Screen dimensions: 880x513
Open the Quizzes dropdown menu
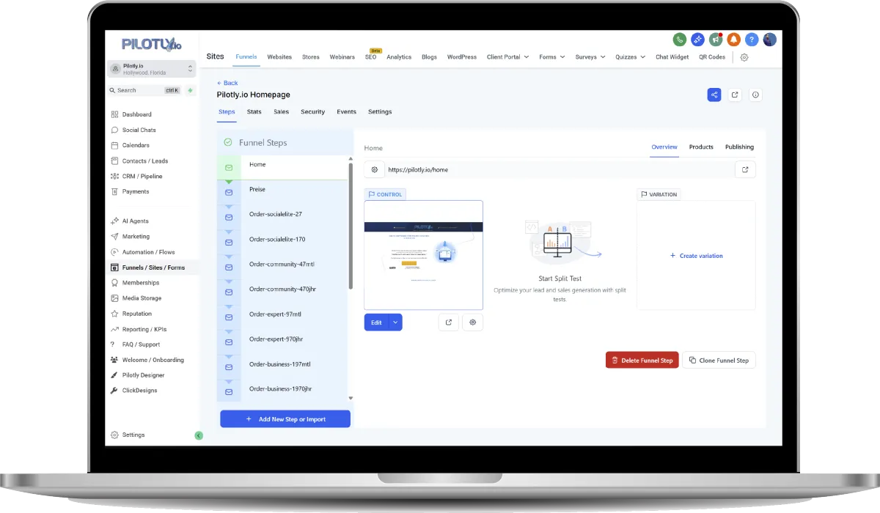tap(630, 57)
